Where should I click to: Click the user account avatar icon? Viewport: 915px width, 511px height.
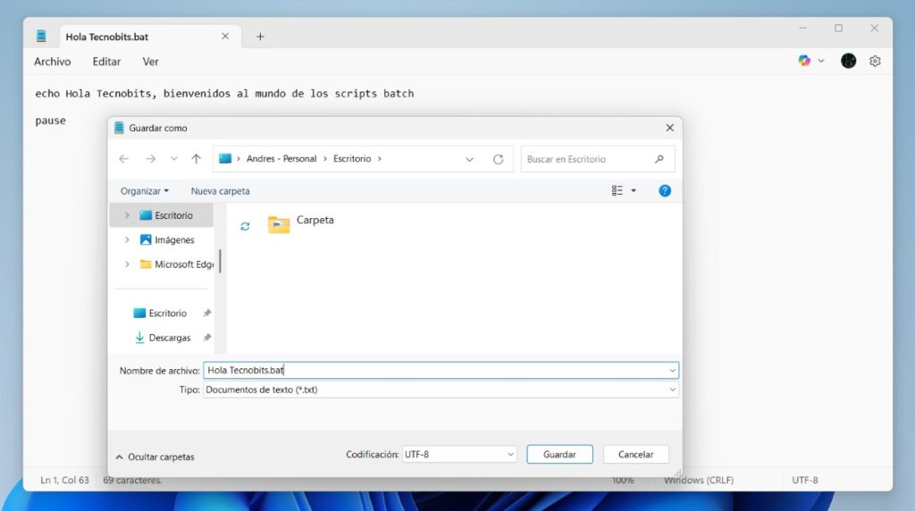coord(848,61)
